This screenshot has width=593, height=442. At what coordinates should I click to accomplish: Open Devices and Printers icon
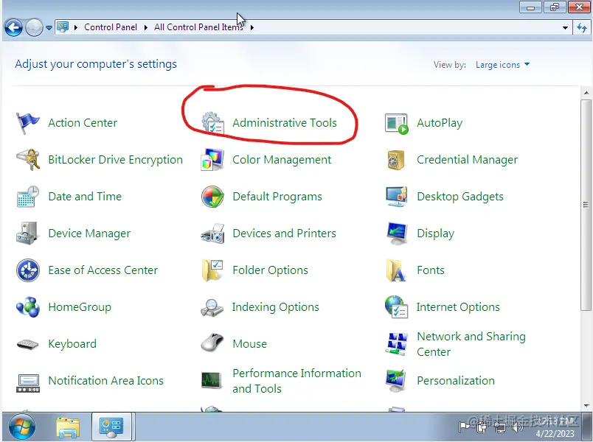point(212,234)
